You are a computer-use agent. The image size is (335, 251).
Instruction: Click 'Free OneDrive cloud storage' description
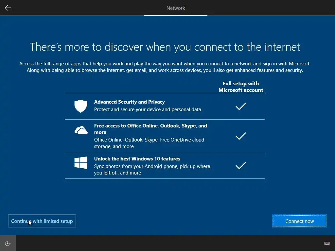149,143
